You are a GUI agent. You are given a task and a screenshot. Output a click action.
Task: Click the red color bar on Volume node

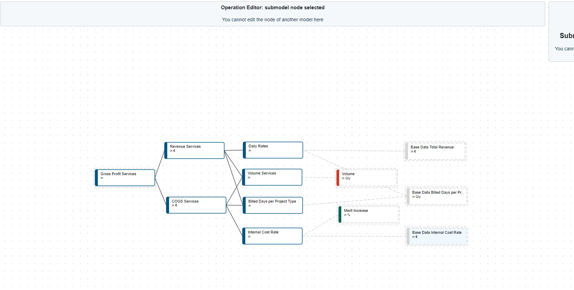pos(338,178)
